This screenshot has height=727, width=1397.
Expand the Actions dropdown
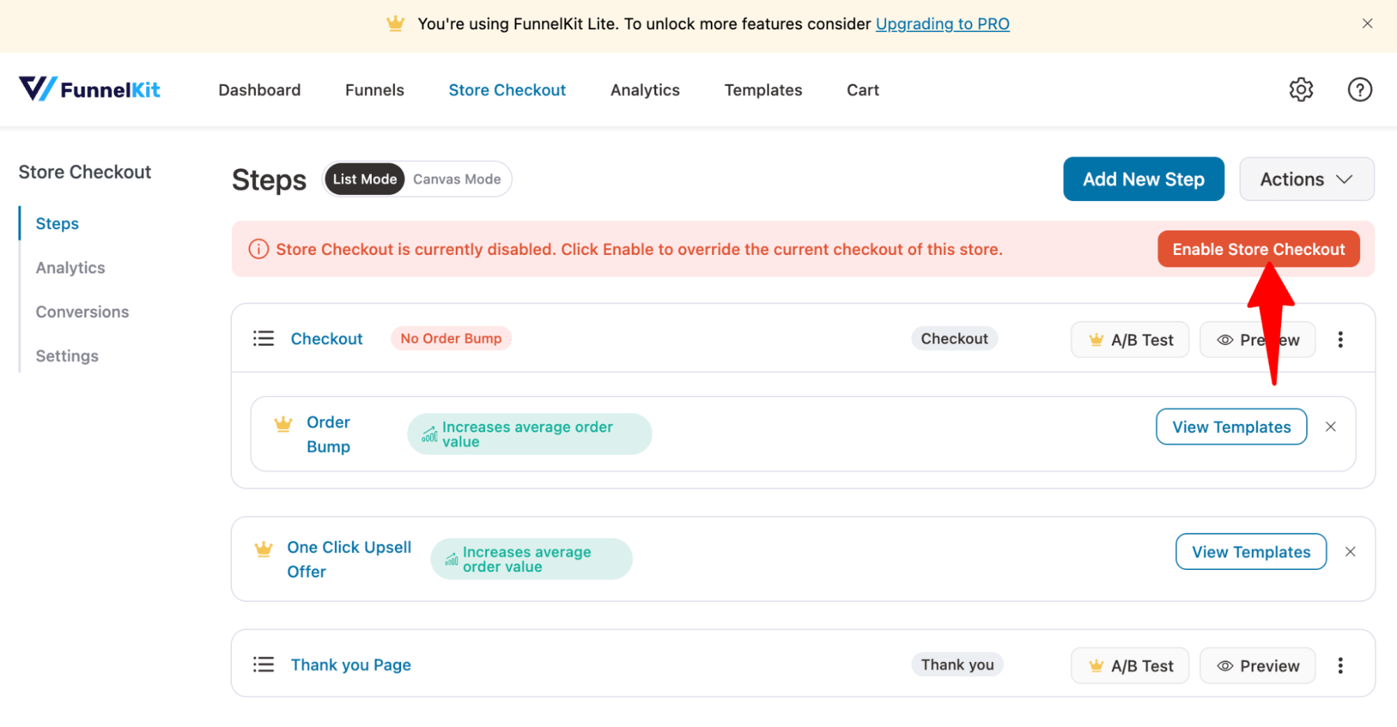(1306, 179)
